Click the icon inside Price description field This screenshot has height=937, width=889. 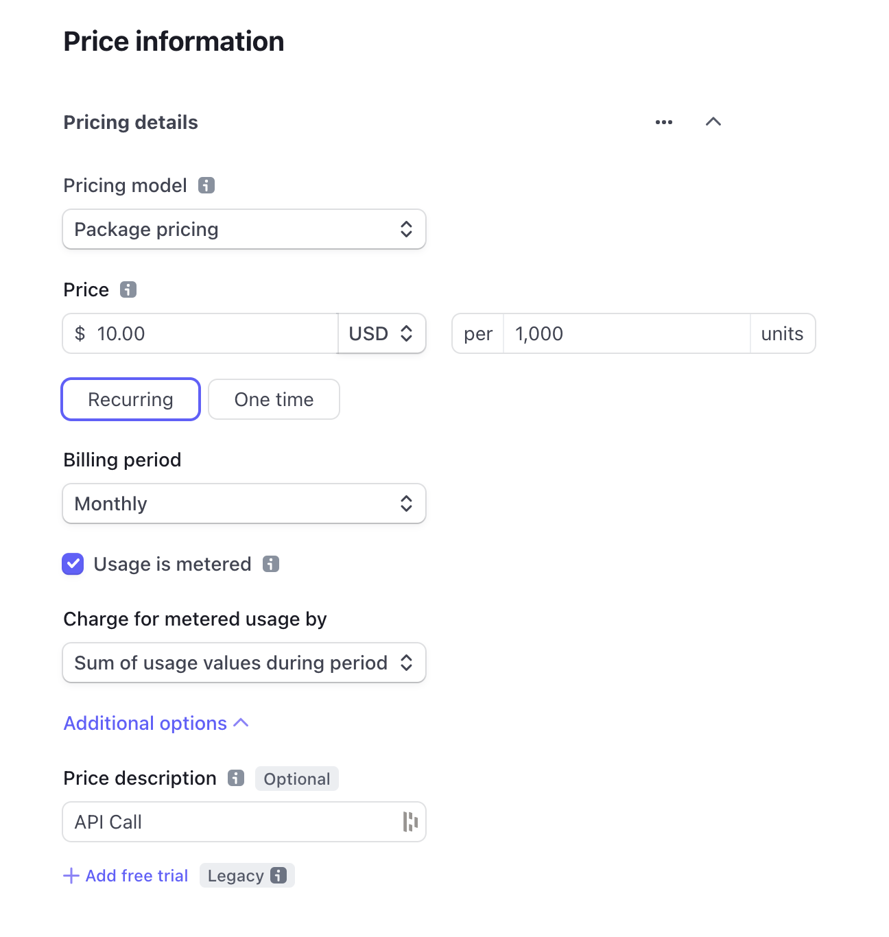[x=410, y=822]
